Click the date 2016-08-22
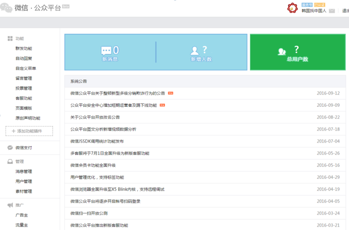 pyautogui.click(x=328, y=117)
